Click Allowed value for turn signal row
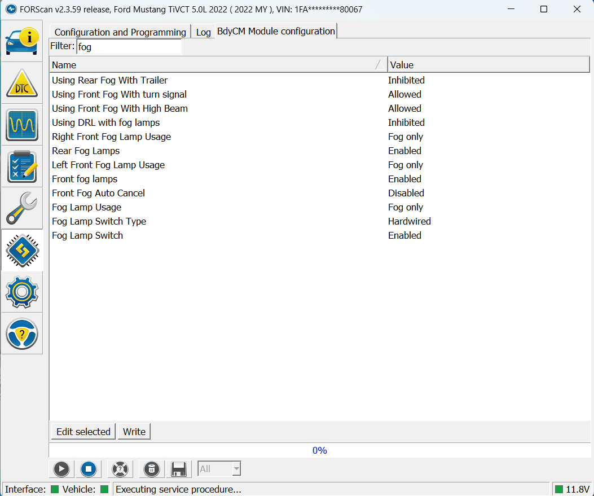This screenshot has height=496, width=594. [404, 94]
